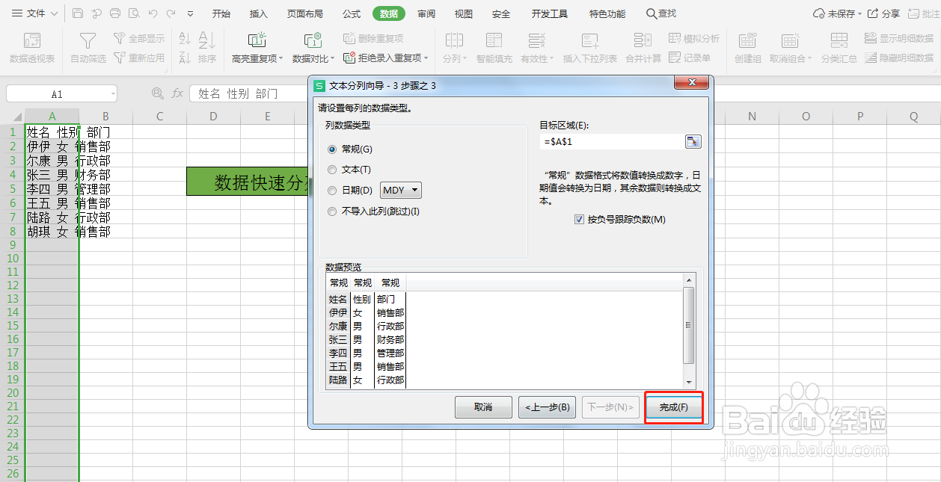Expand the 高亮重复项 dropdown

281,58
